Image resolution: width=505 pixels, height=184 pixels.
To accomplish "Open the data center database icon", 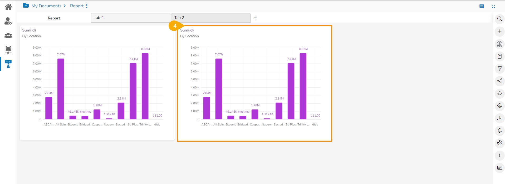I will (x=8, y=49).
